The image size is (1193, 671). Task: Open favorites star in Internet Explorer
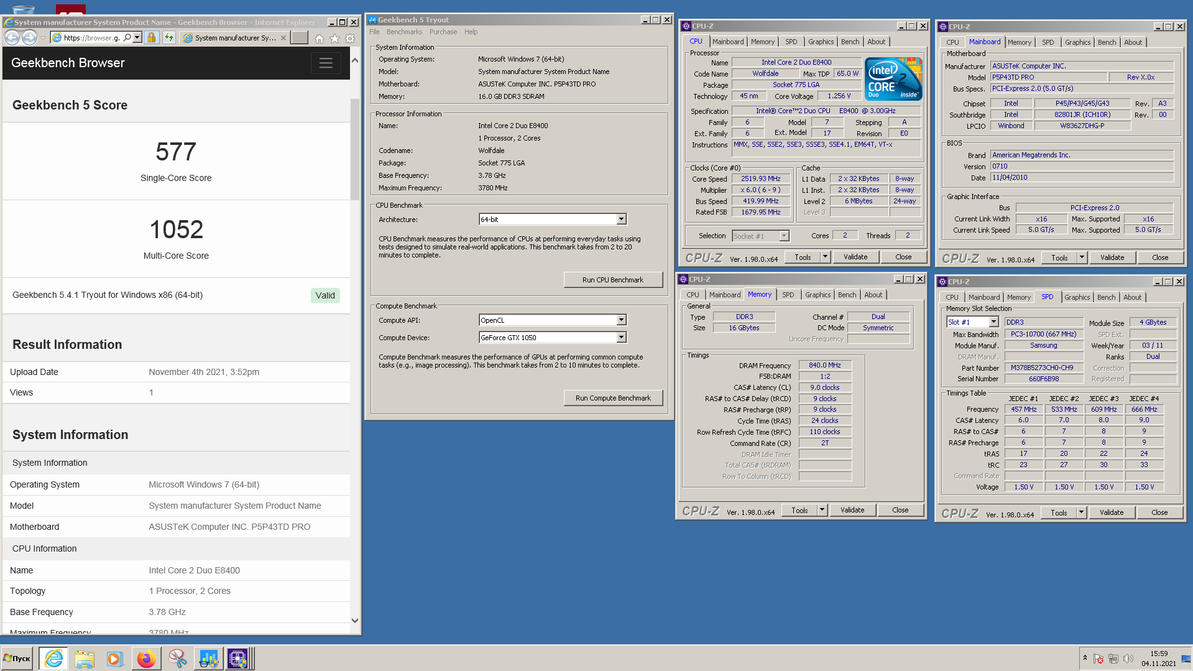point(335,39)
